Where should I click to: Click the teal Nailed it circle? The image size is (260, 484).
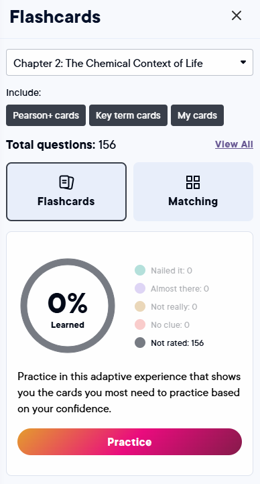coord(140,270)
